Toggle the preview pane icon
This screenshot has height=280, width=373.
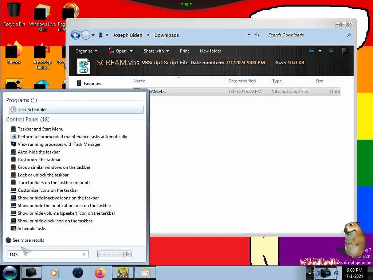tap(332, 51)
